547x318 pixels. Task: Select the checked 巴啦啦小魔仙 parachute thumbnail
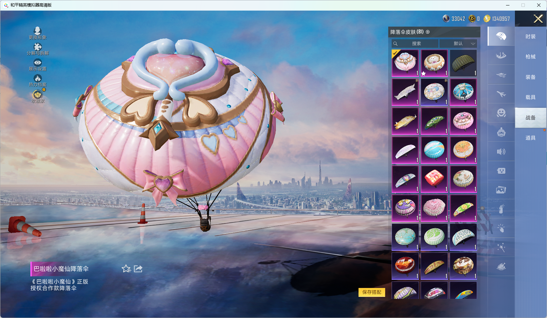pos(405,63)
